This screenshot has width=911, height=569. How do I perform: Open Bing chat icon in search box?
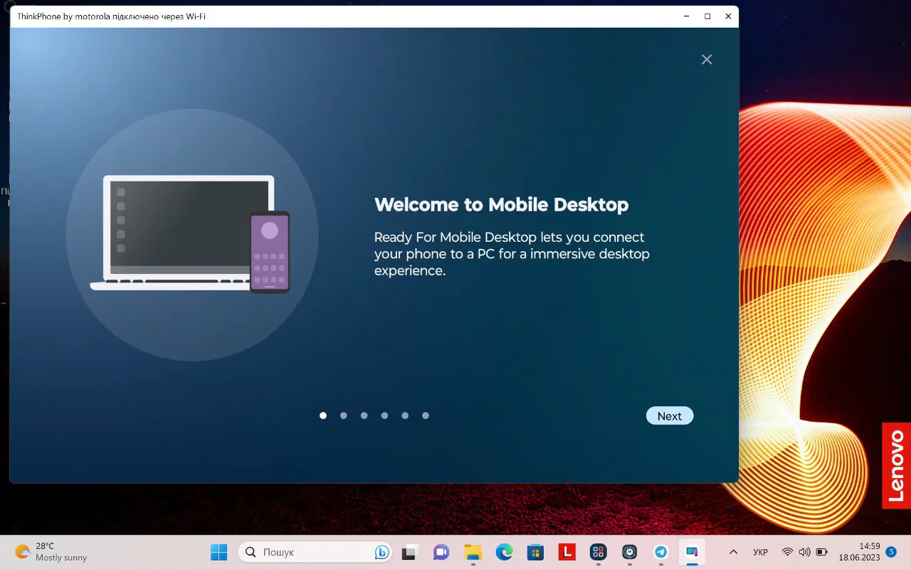(381, 552)
